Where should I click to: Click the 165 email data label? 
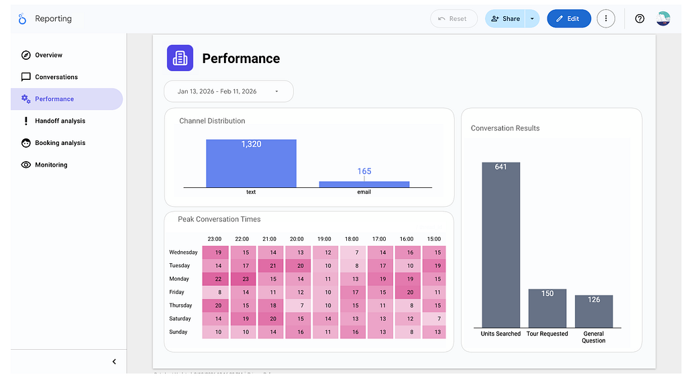click(x=364, y=171)
